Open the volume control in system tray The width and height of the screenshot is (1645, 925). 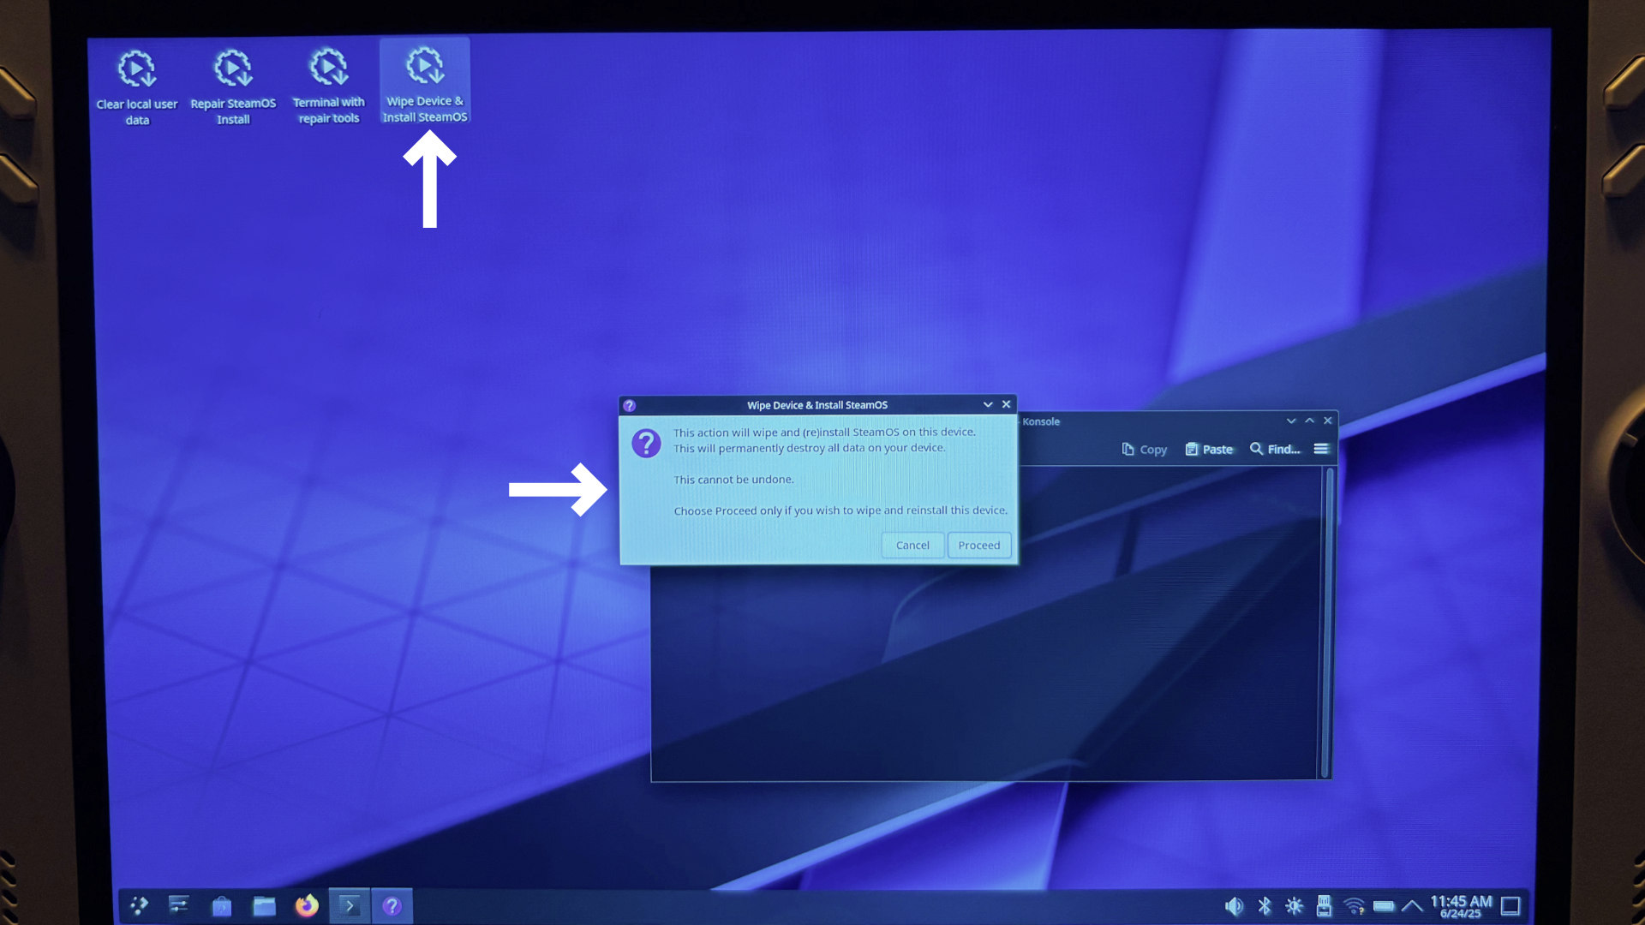pyautogui.click(x=1234, y=906)
